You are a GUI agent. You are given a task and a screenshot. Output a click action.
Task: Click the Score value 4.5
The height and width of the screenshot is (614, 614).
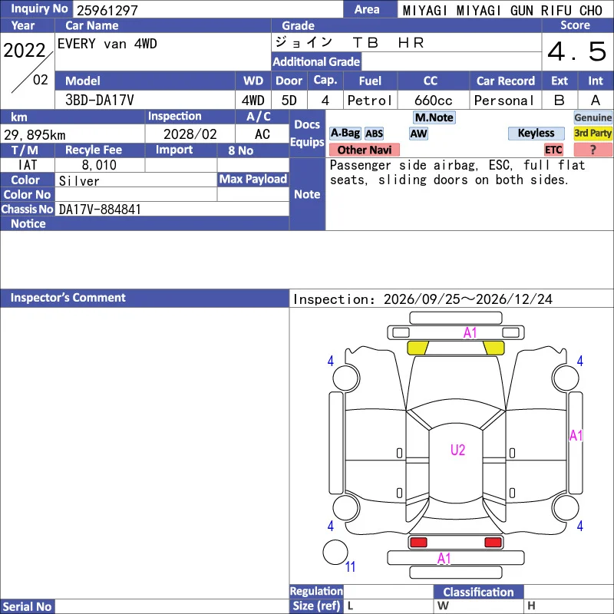[577, 51]
